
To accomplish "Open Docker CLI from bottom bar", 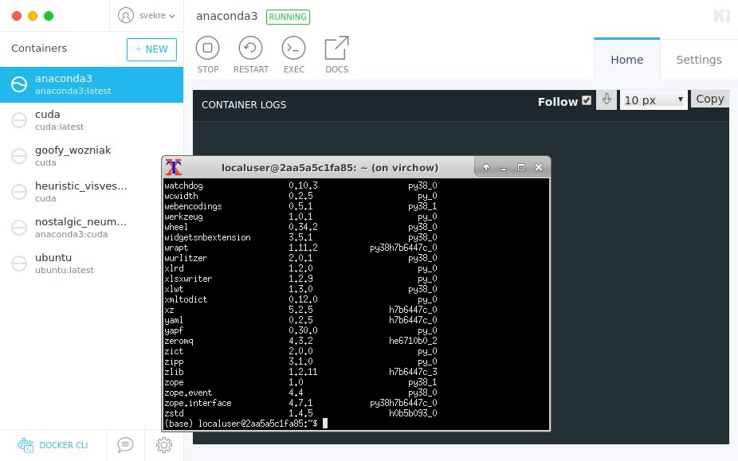I will coord(53,445).
